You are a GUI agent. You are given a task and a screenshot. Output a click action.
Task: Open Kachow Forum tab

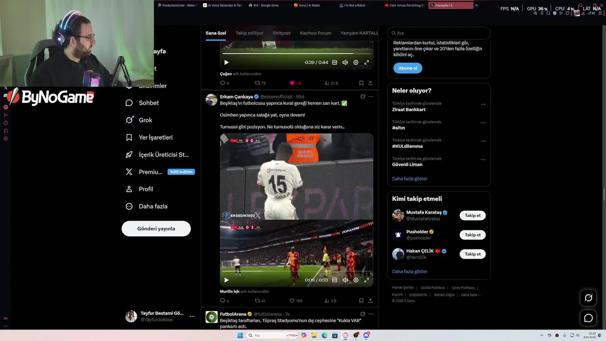(315, 33)
